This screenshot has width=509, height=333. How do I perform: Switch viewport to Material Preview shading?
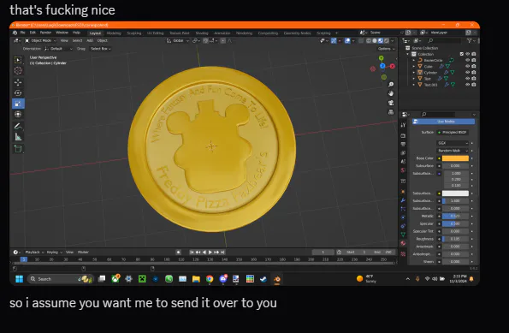381,40
